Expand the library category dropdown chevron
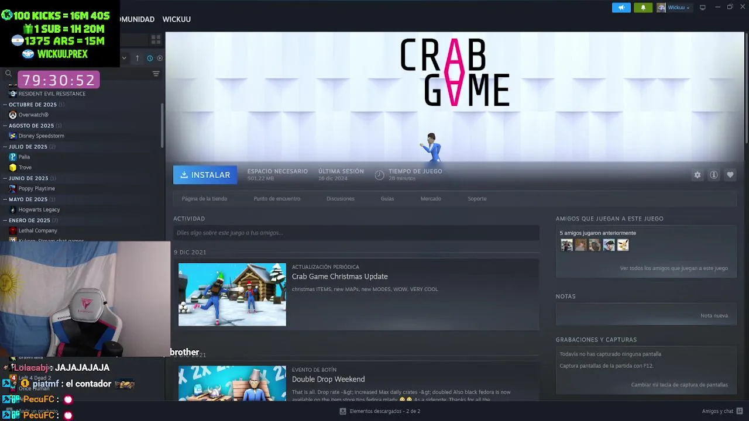 (124, 58)
